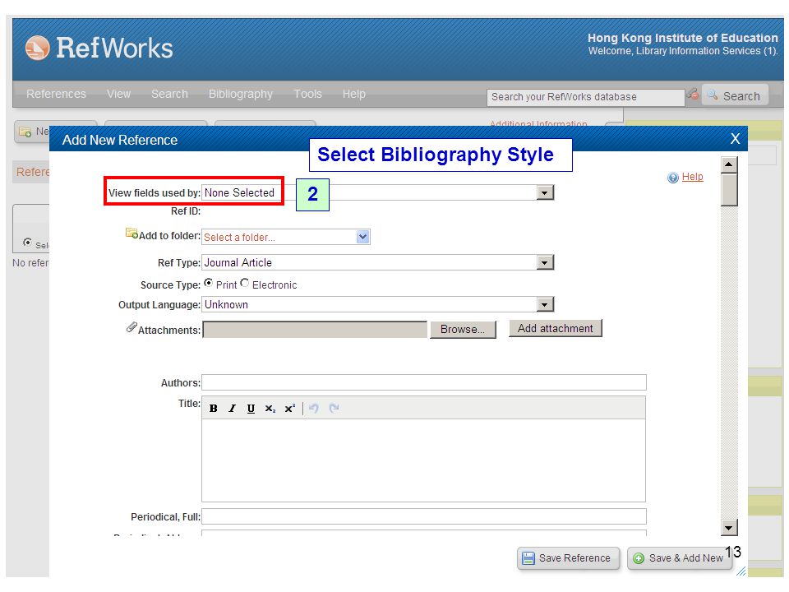Viewport: 789px width, 592px height.
Task: Apply italic formatting in Title editor
Action: tap(232, 409)
